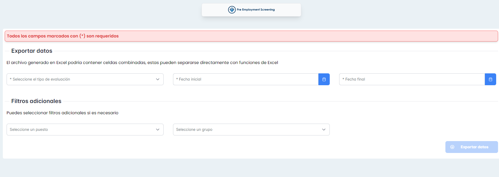Open the Fecha inicial calendar picker icon
Image resolution: width=499 pixels, height=177 pixels.
(324, 79)
